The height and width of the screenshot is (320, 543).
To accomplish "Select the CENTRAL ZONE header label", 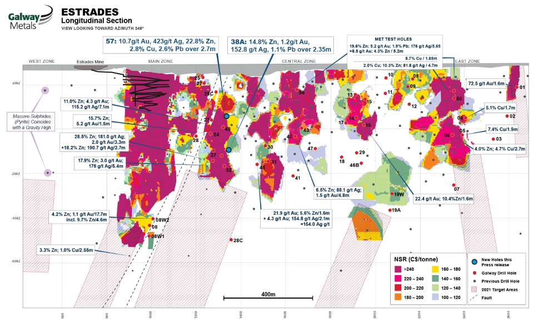I will 295,61.
